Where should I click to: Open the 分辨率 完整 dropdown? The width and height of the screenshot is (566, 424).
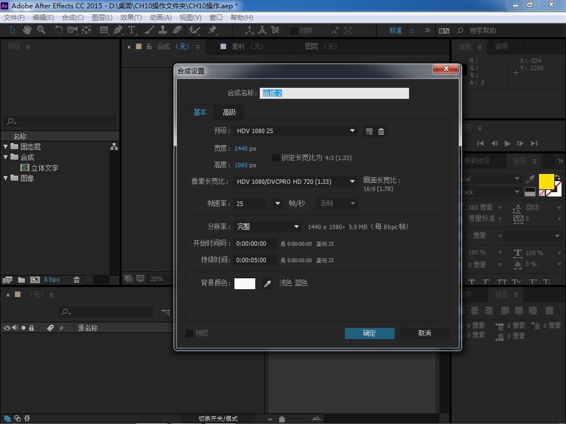pyautogui.click(x=268, y=227)
